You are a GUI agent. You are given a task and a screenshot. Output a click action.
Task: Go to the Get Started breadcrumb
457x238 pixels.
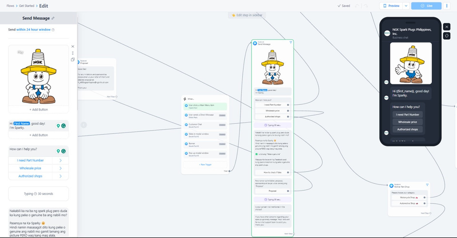point(27,6)
